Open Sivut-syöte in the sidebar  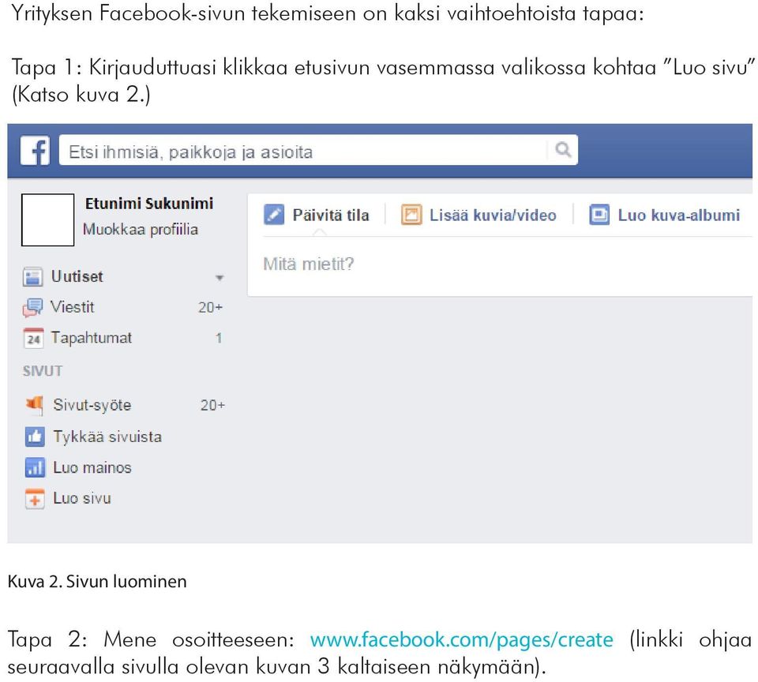coord(92,405)
